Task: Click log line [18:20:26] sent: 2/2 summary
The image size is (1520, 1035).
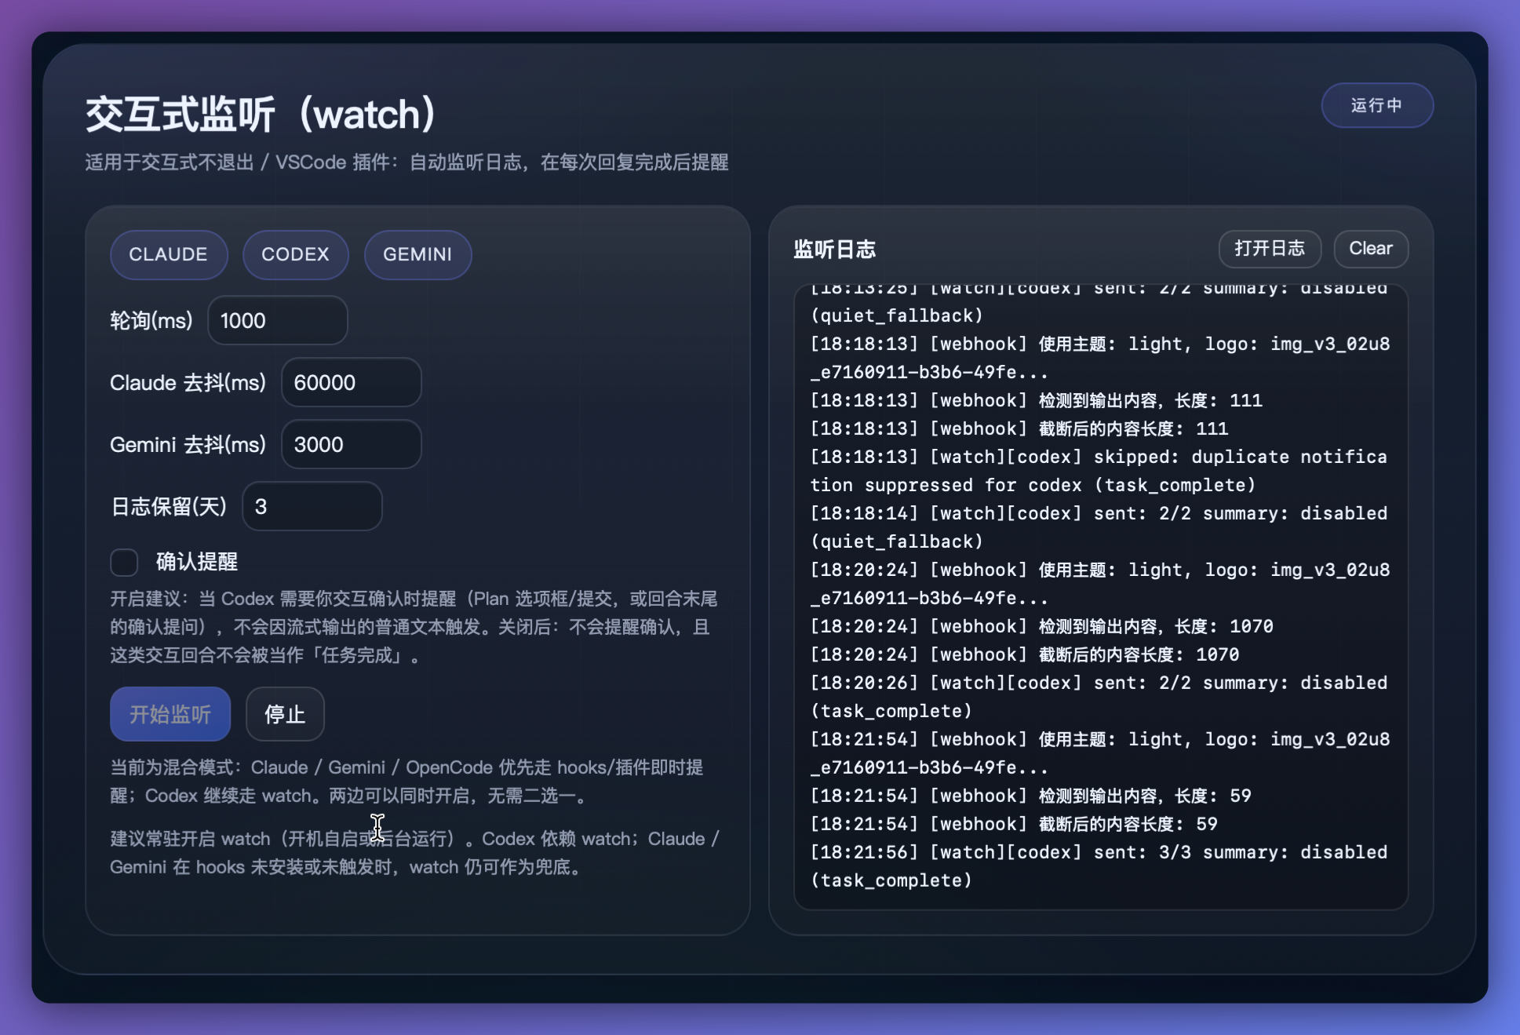Action: [x=1099, y=697]
